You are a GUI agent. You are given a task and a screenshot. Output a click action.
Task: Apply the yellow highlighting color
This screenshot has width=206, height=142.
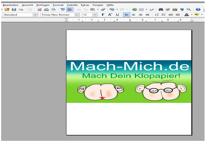click(197, 15)
